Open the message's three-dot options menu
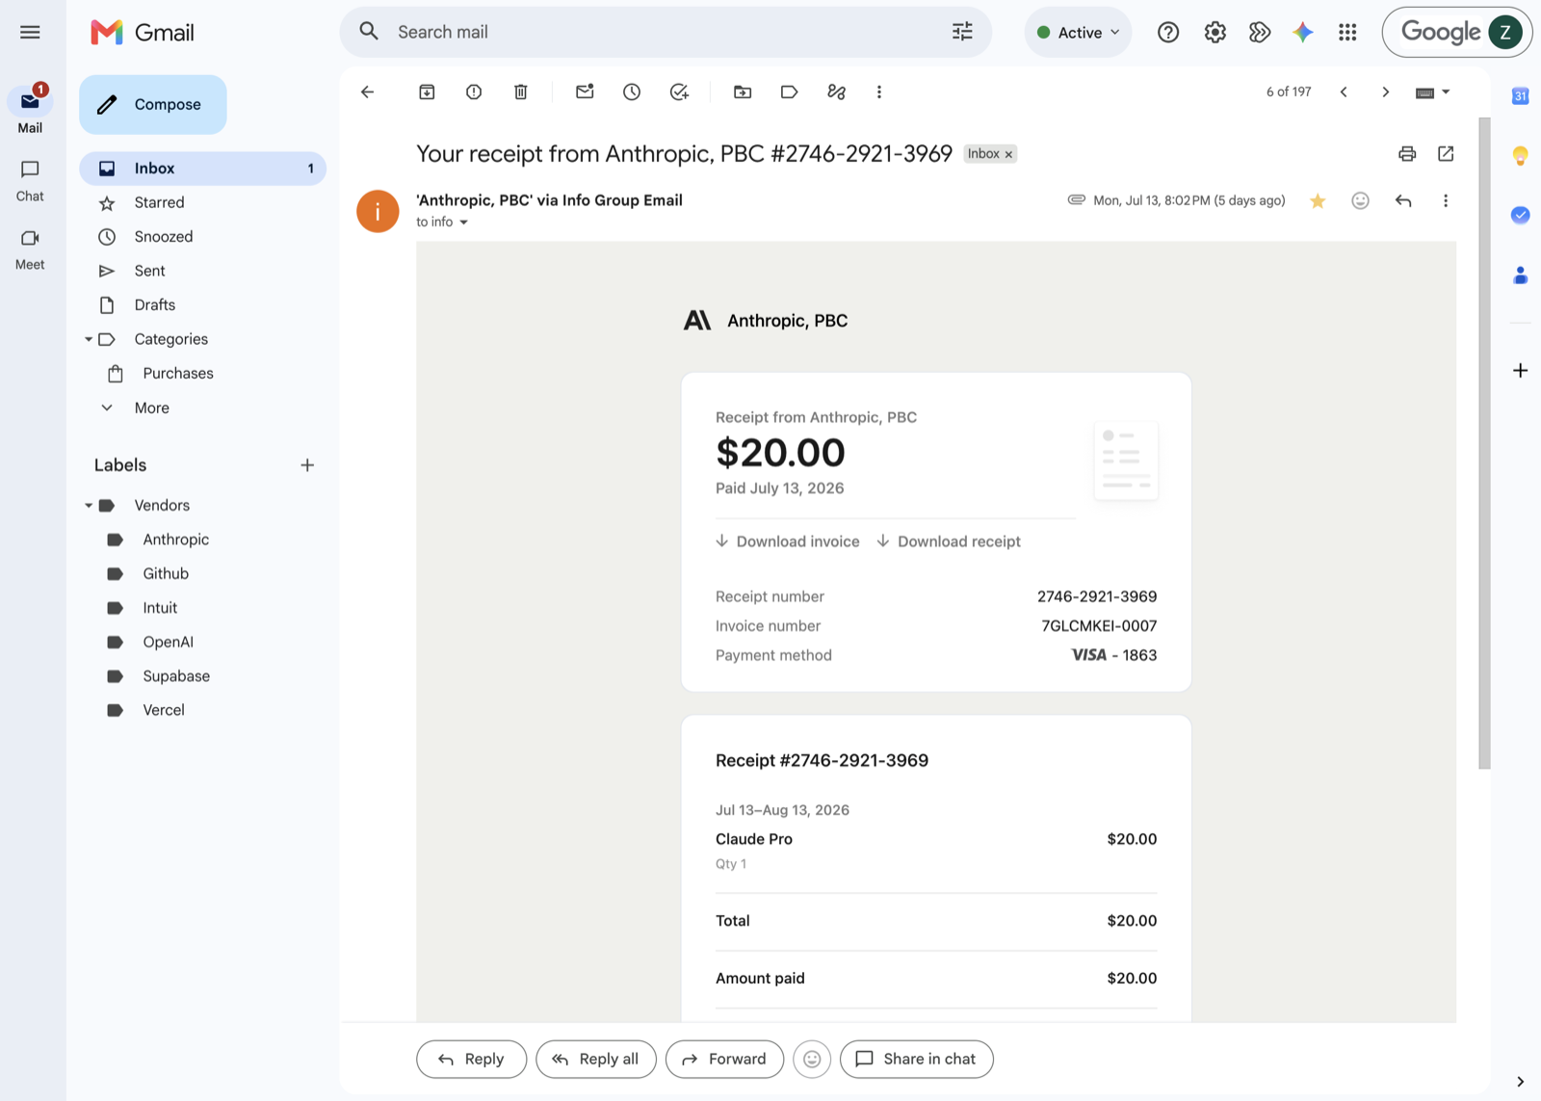This screenshot has width=1541, height=1101. pos(1446,200)
